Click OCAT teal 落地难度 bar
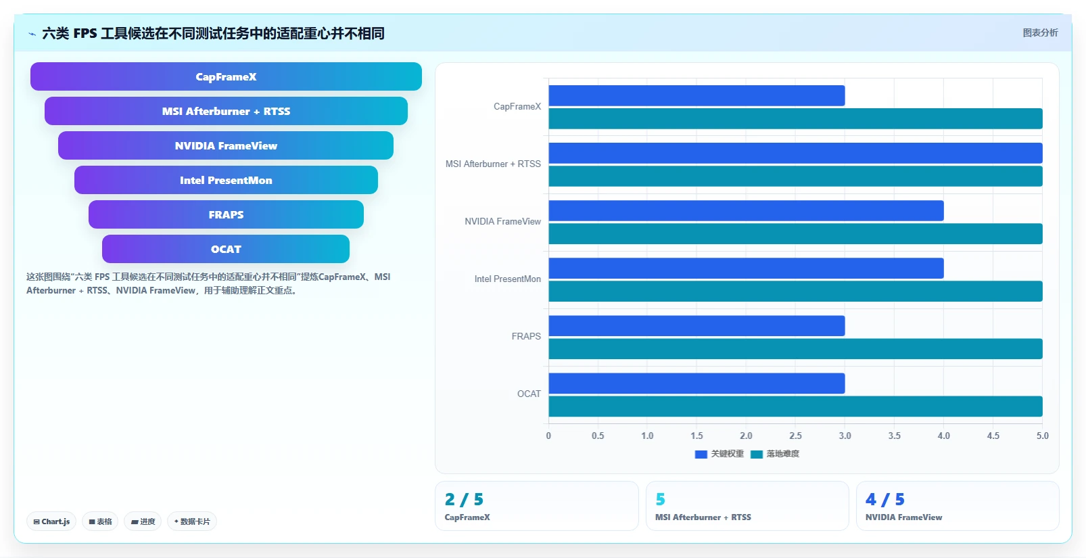The height and width of the screenshot is (558, 1086). tap(795, 406)
